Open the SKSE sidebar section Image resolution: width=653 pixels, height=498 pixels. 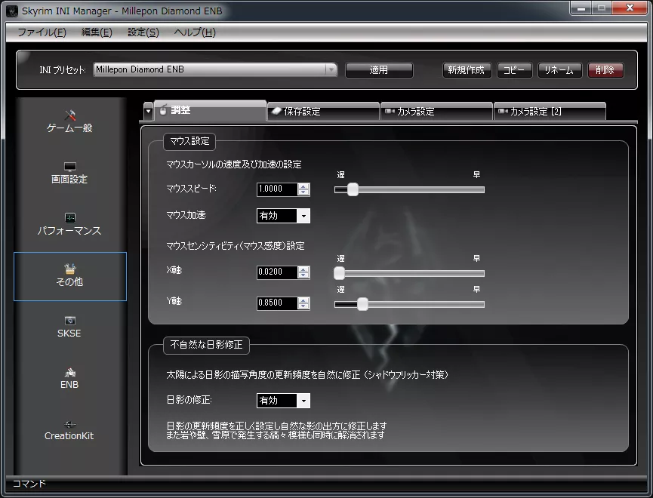[x=69, y=327]
